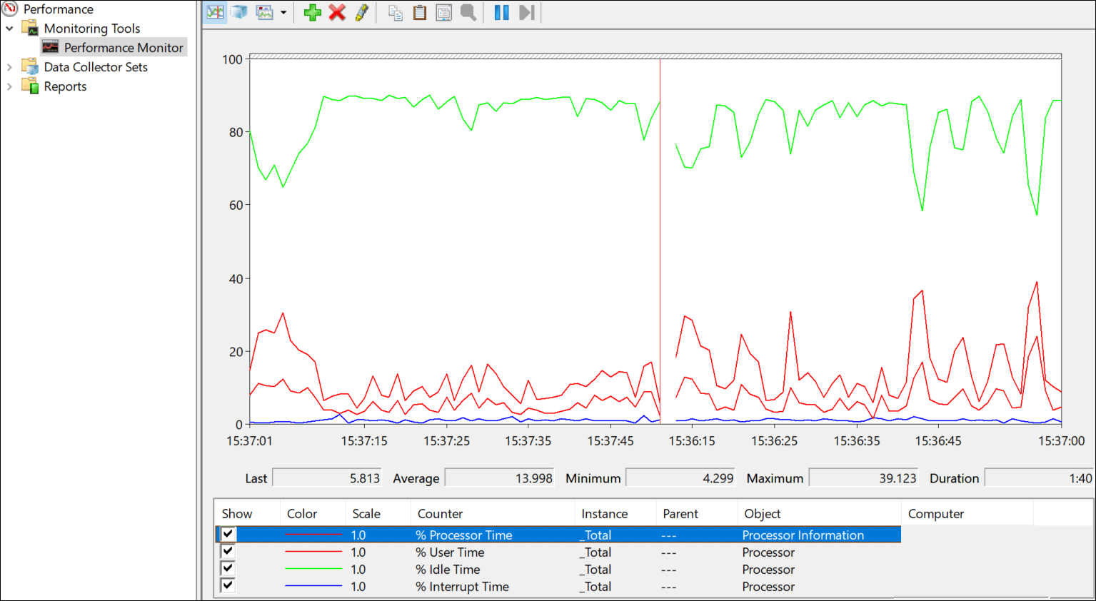Expand the Data Collector Sets node
Viewport: 1096px width, 601px height.
(x=9, y=66)
